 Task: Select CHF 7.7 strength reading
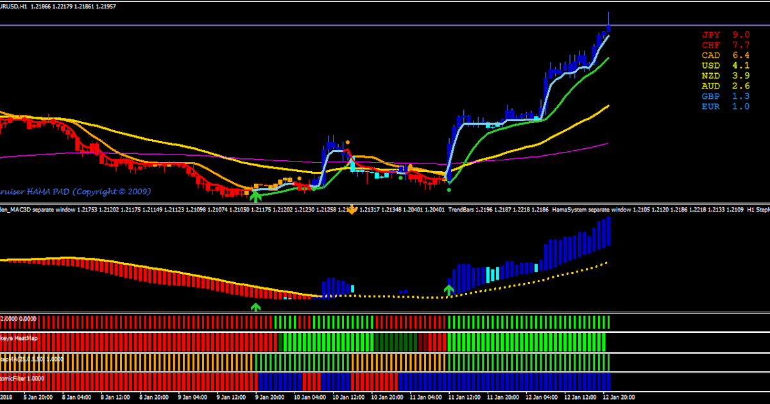726,45
